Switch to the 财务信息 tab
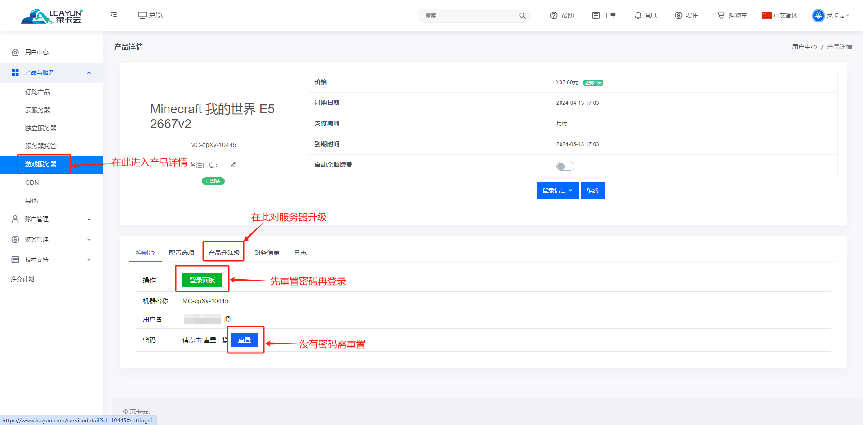This screenshot has height=425, width=863. 267,253
